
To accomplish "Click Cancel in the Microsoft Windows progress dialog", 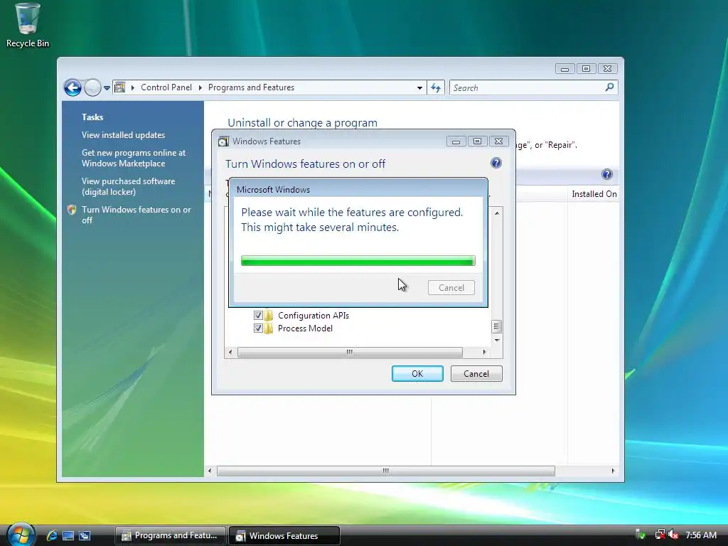I will (451, 288).
